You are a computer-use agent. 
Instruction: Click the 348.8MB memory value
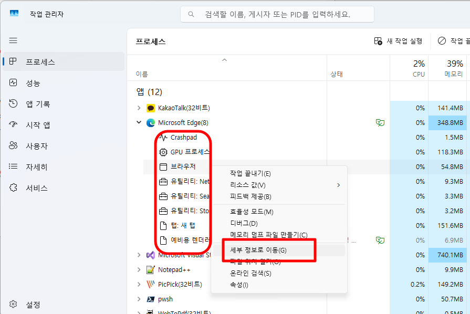click(450, 122)
